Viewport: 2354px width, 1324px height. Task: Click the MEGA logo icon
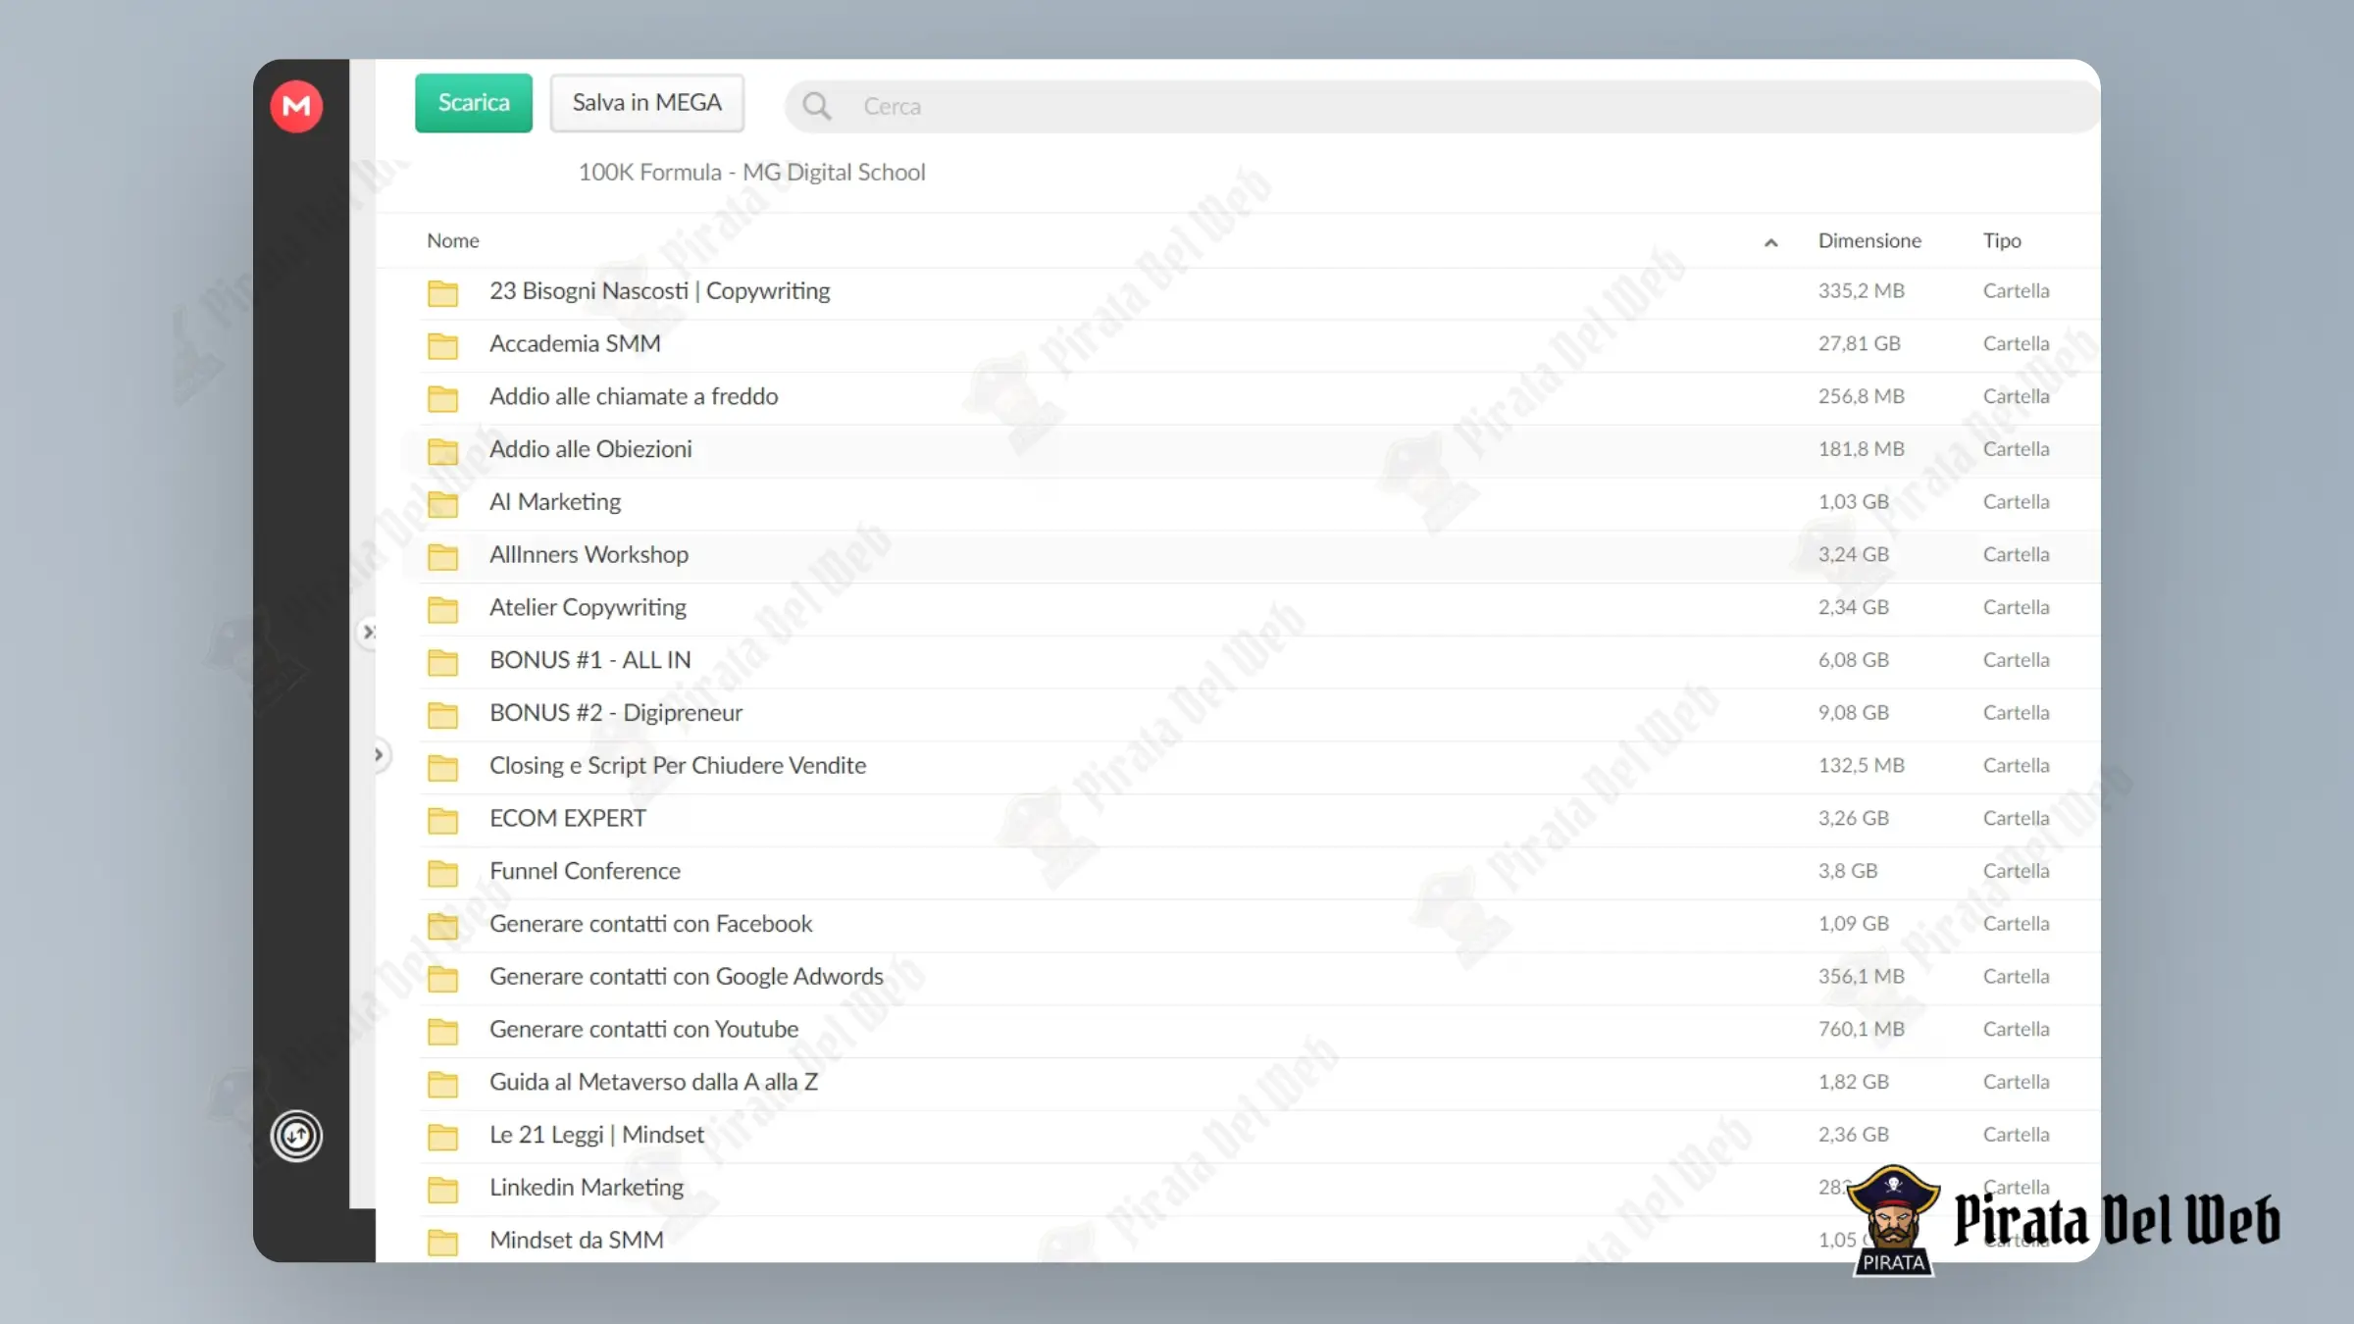[296, 106]
